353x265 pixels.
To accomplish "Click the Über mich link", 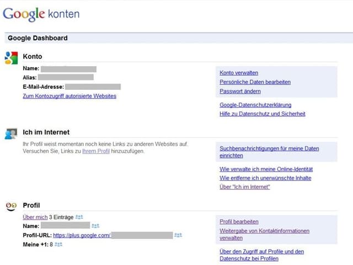I will 35,217.
